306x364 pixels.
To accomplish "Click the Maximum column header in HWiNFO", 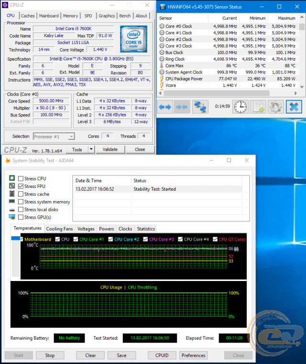I will click(x=286, y=18).
